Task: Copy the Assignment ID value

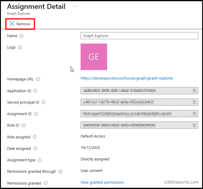Action: pyautogui.click(x=194, y=114)
